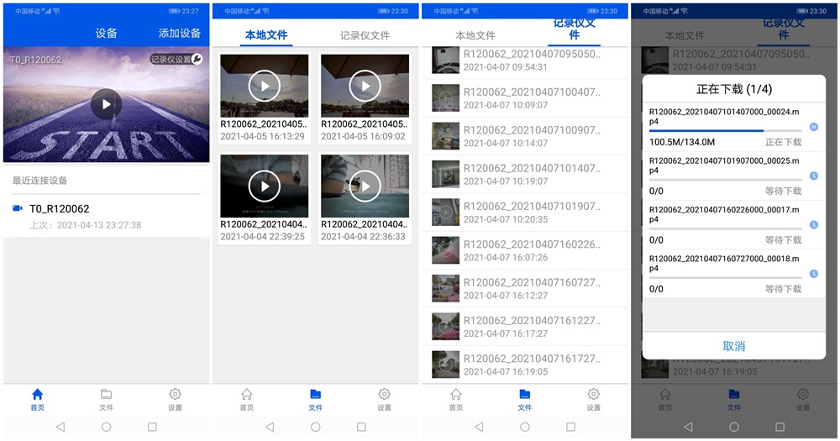Open 文件 folder icon in the device screen's bottom bar
840x441 pixels.
coord(106,398)
